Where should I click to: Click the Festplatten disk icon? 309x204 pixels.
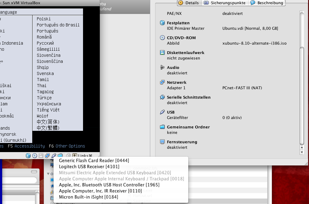162,23
